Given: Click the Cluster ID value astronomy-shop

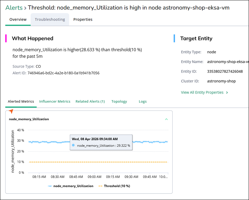Looking at the screenshot, I should pos(221,81).
